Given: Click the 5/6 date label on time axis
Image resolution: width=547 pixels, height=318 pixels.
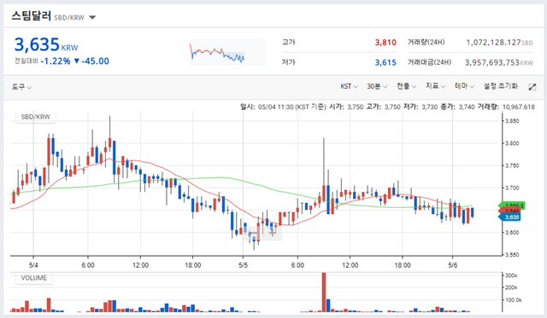Looking at the screenshot, I should point(452,265).
